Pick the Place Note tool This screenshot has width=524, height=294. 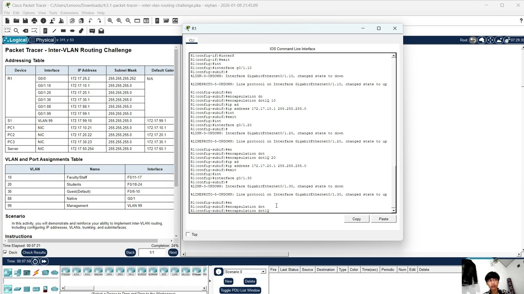coord(45,31)
